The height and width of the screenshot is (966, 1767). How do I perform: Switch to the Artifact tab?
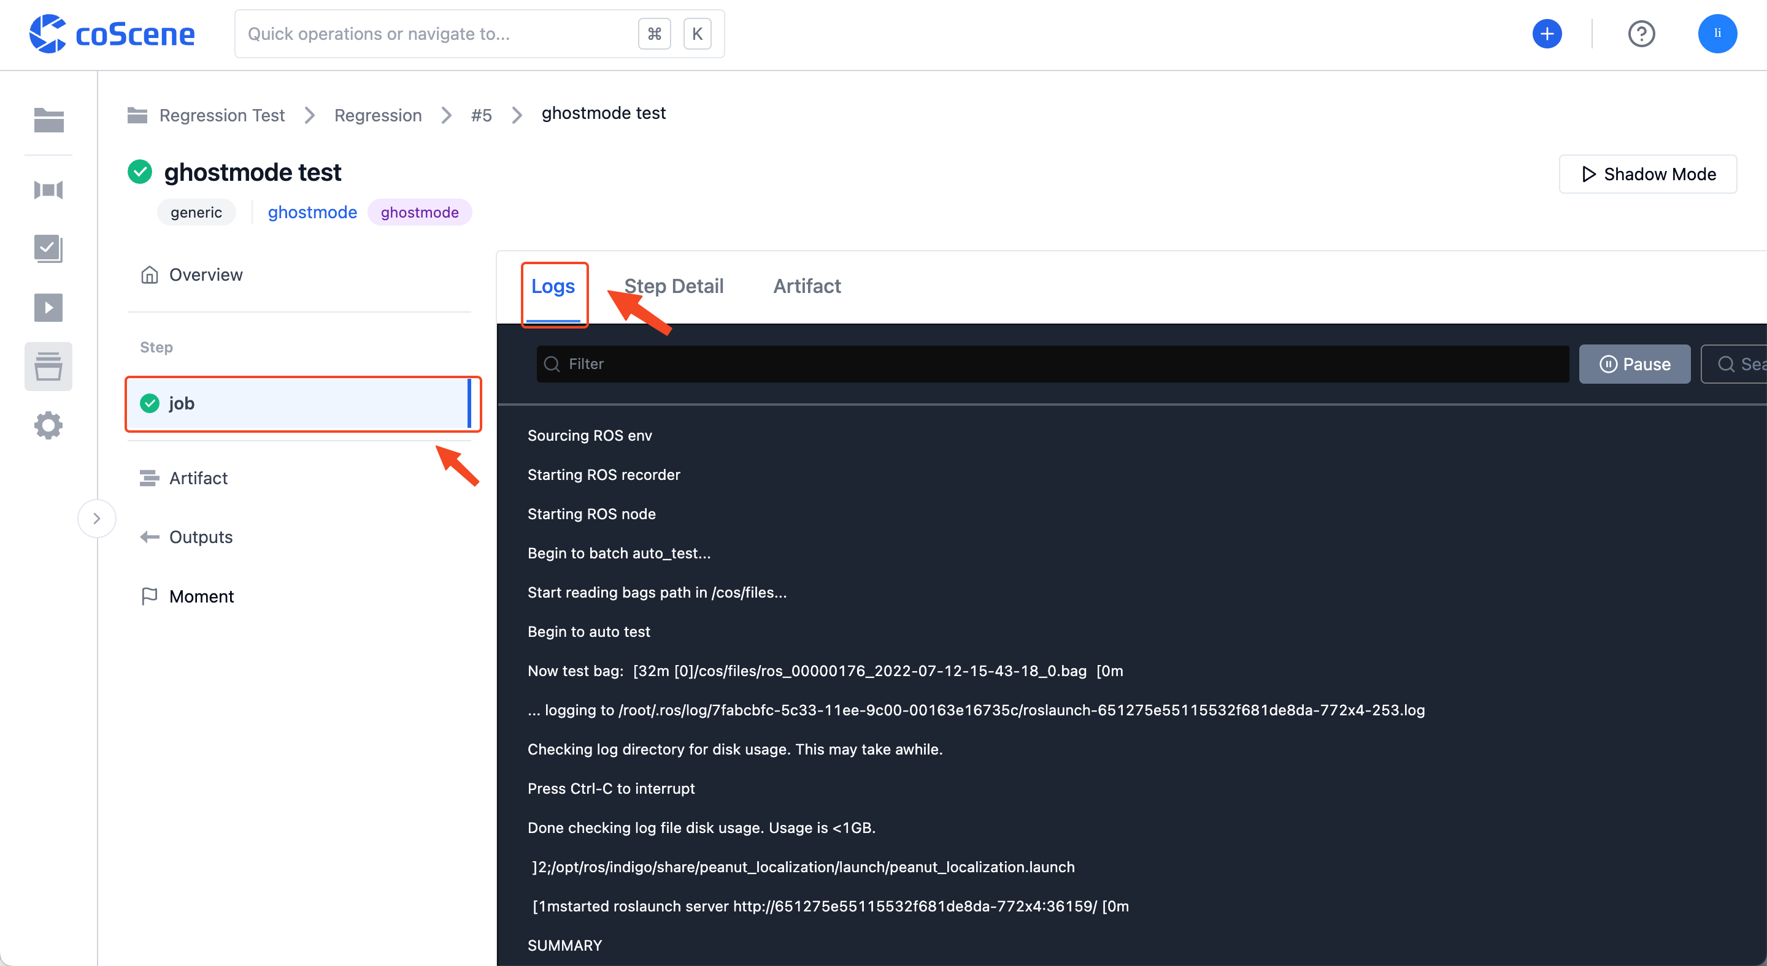pos(807,286)
